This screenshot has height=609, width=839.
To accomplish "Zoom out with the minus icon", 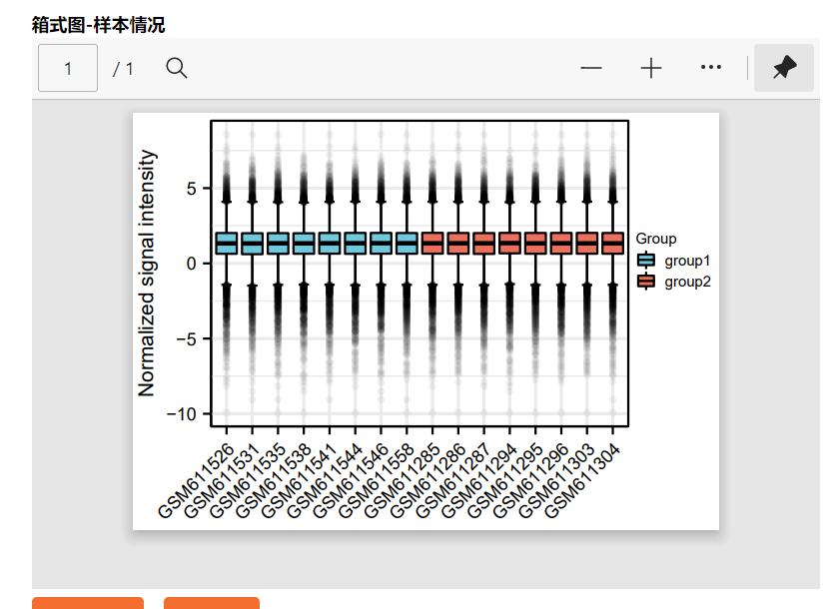I will click(591, 69).
